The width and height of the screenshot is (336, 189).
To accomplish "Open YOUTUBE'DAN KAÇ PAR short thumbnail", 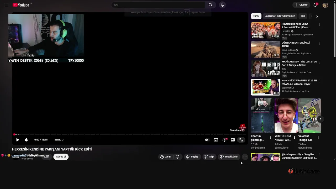I will pos(286,115).
